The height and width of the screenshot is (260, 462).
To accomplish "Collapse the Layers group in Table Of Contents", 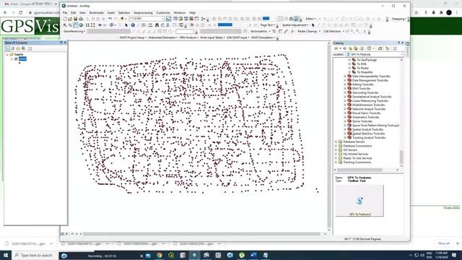I will 7,55.
